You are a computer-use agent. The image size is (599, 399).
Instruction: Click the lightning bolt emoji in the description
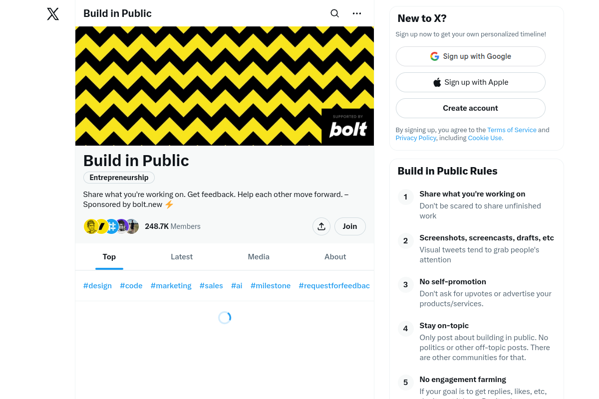pos(169,204)
